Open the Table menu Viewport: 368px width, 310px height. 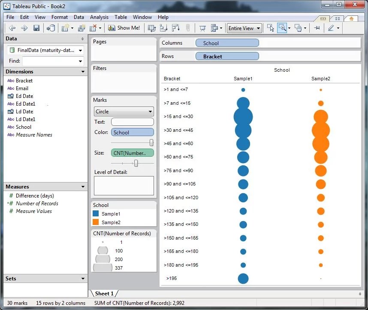coord(121,17)
